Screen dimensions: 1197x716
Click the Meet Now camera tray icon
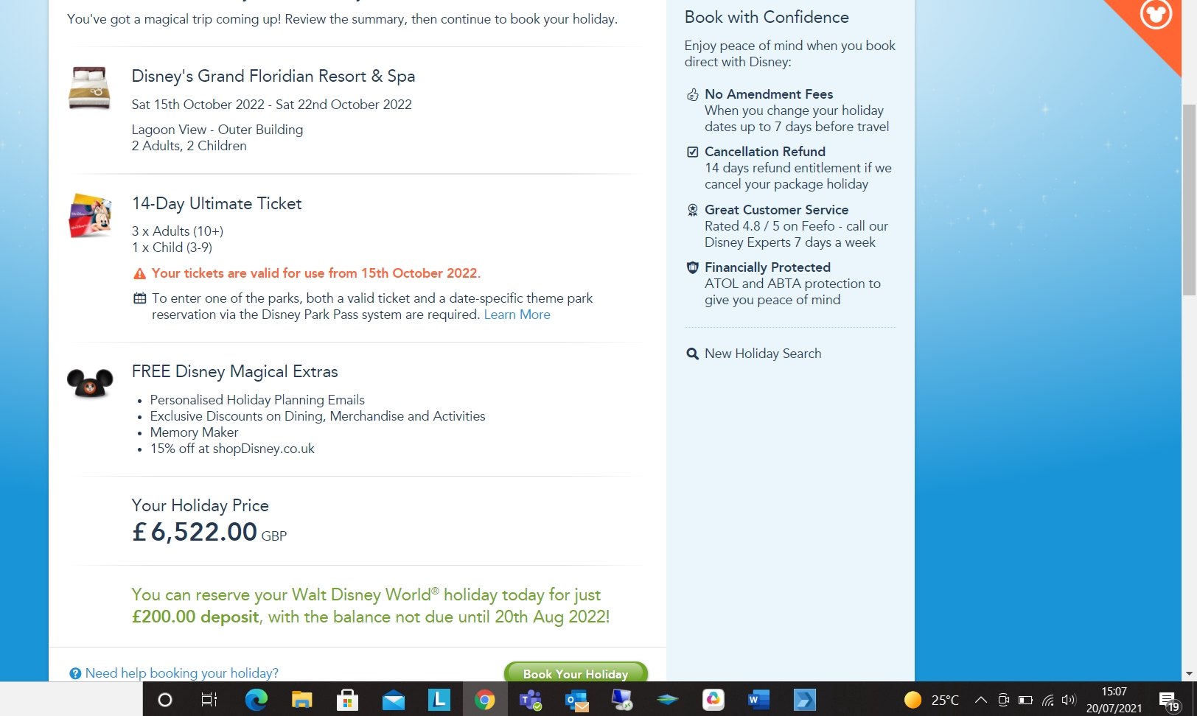coord(1003,700)
